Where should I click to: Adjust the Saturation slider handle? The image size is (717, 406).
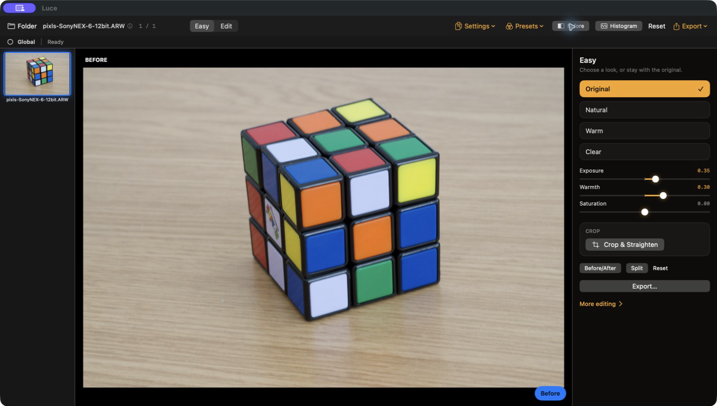click(x=645, y=212)
